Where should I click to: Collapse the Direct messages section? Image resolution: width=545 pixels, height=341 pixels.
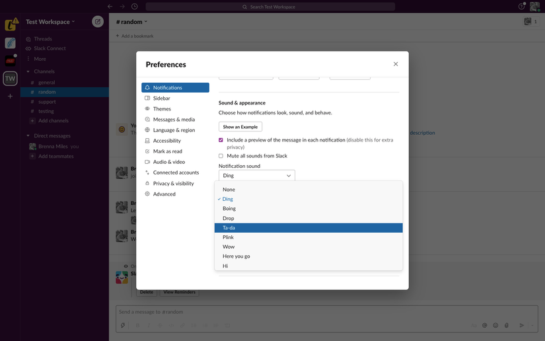point(28,135)
